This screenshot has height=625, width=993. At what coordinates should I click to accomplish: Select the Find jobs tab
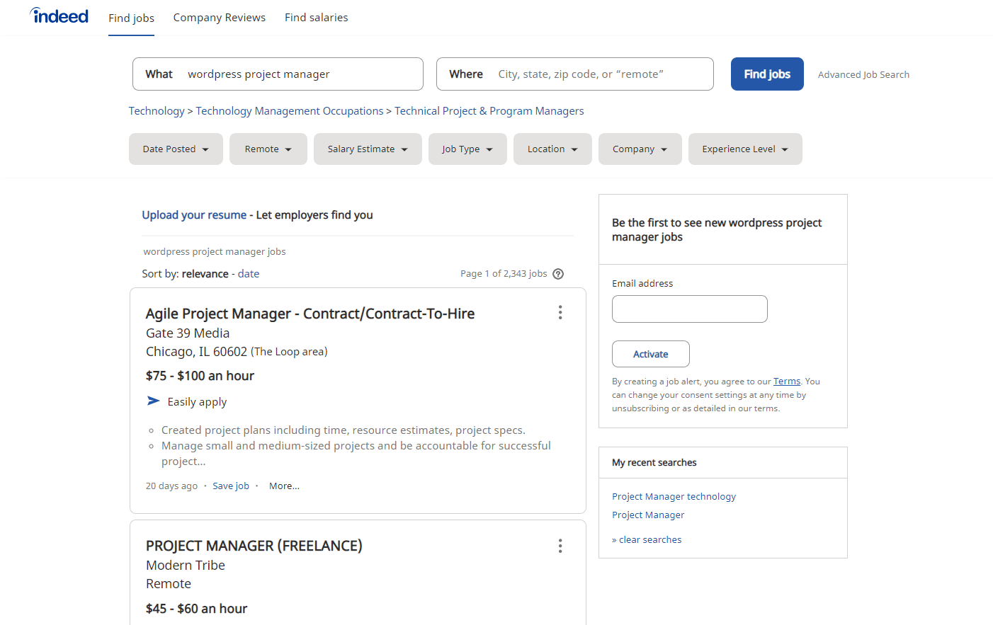[x=131, y=18]
